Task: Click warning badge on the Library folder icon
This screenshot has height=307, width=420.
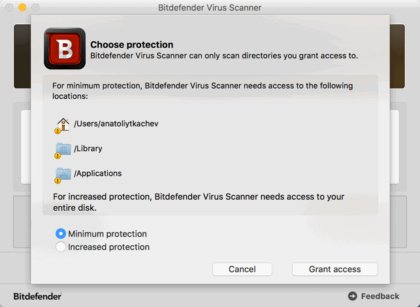Action: pyautogui.click(x=57, y=155)
